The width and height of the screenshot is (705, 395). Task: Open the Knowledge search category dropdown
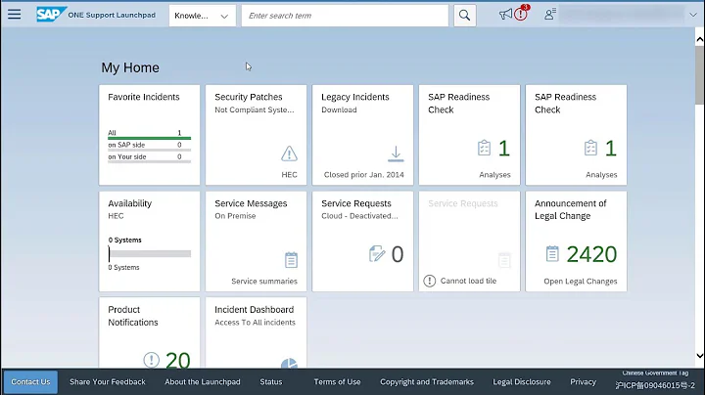(203, 16)
